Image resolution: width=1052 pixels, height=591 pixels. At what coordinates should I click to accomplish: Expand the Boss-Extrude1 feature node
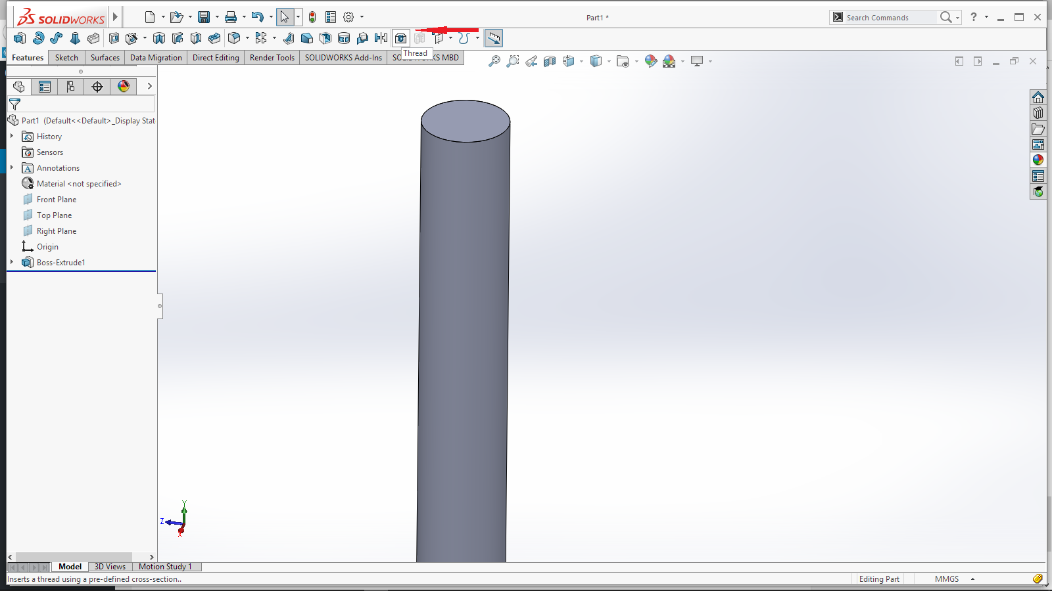[12, 262]
